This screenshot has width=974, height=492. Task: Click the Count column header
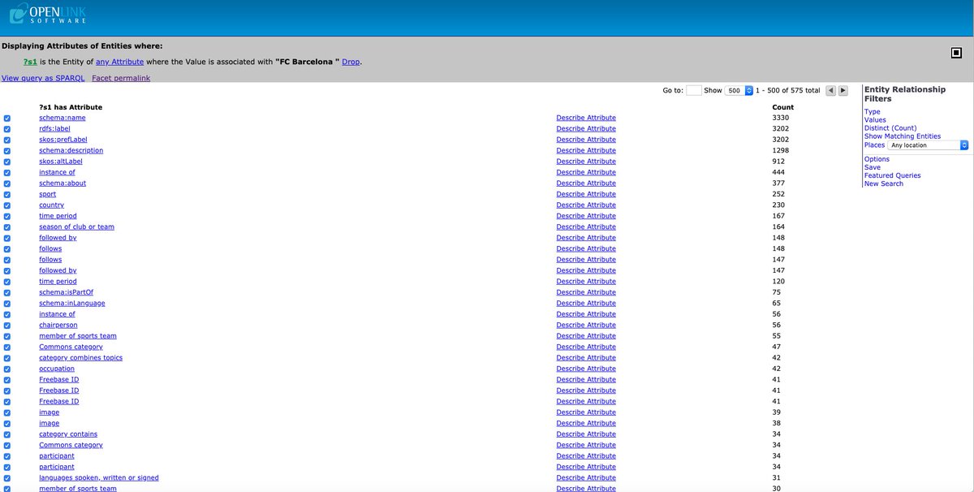coord(783,107)
